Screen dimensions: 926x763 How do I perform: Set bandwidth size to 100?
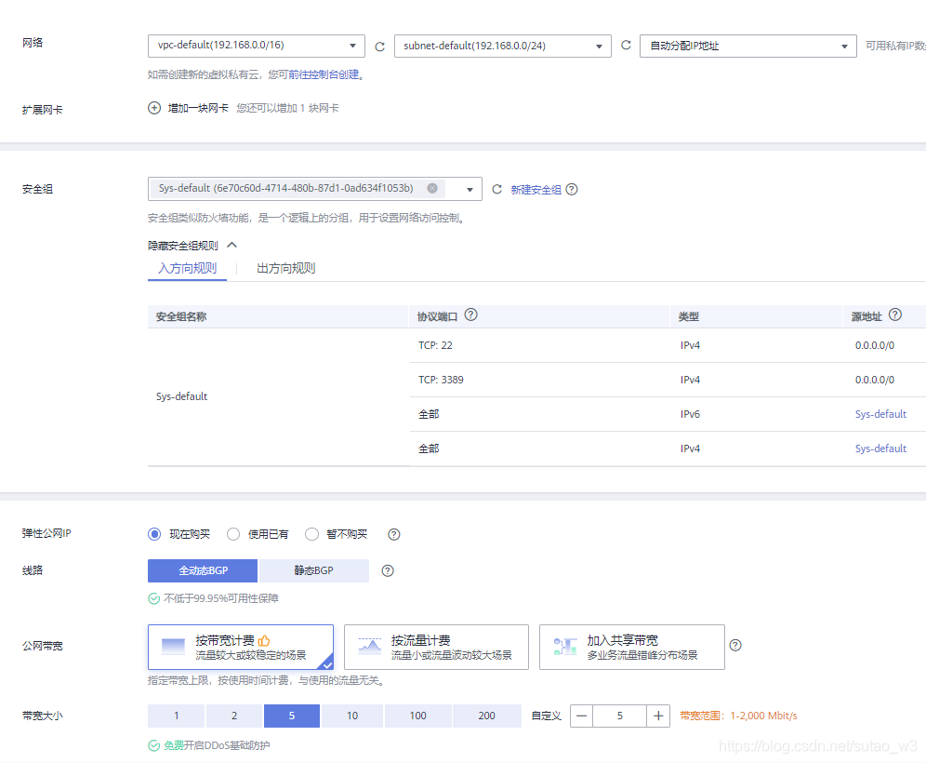418,716
